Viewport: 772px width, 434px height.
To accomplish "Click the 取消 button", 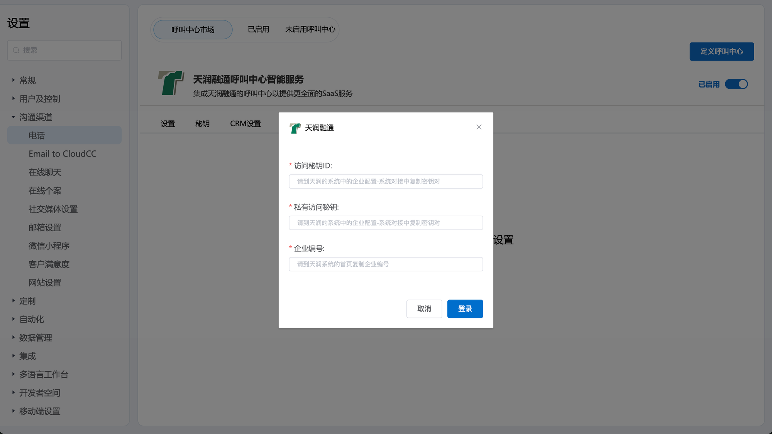I will coord(424,309).
